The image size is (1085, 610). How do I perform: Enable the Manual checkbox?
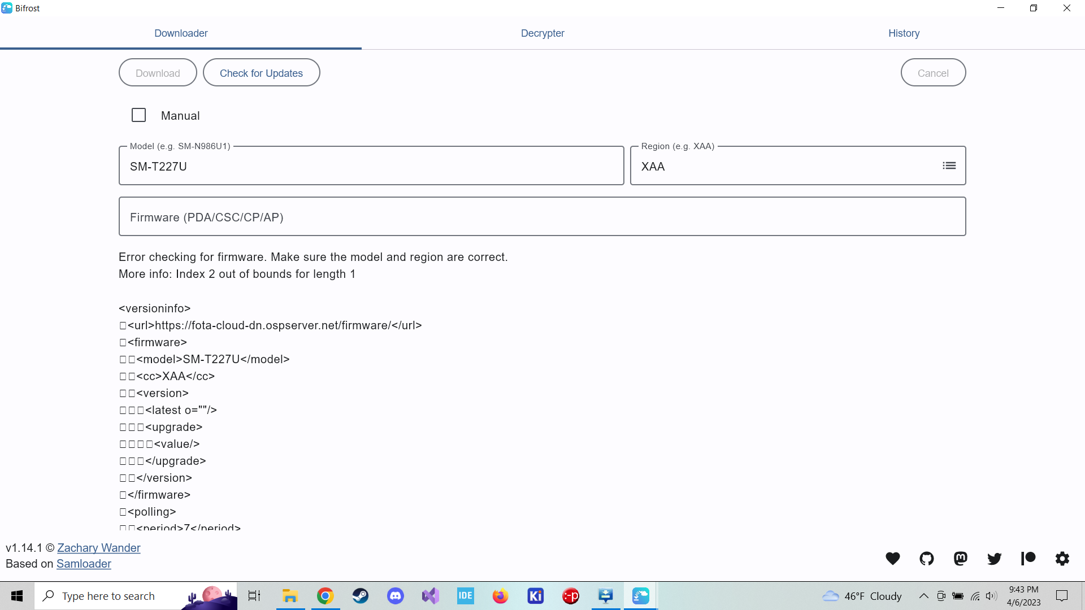[x=138, y=115]
